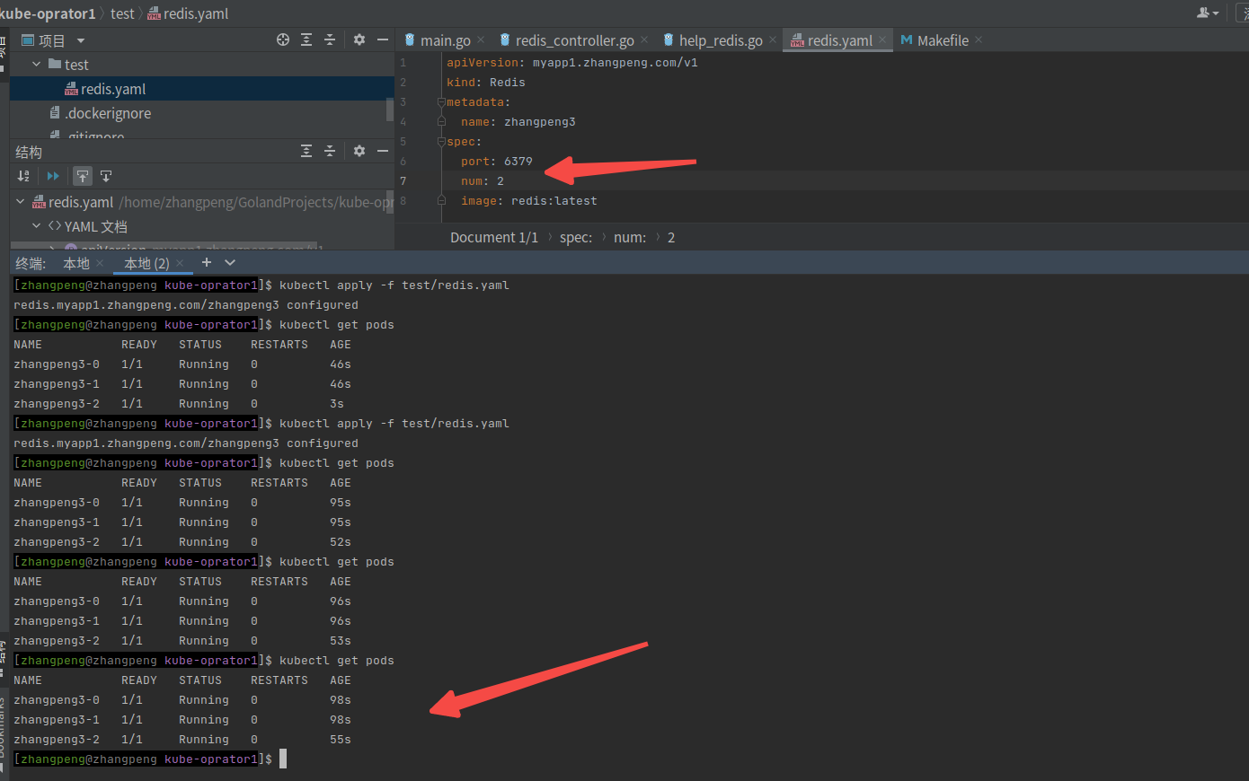Collapse redis.yaml node in Structure tree
1249x781 pixels.
click(20, 202)
